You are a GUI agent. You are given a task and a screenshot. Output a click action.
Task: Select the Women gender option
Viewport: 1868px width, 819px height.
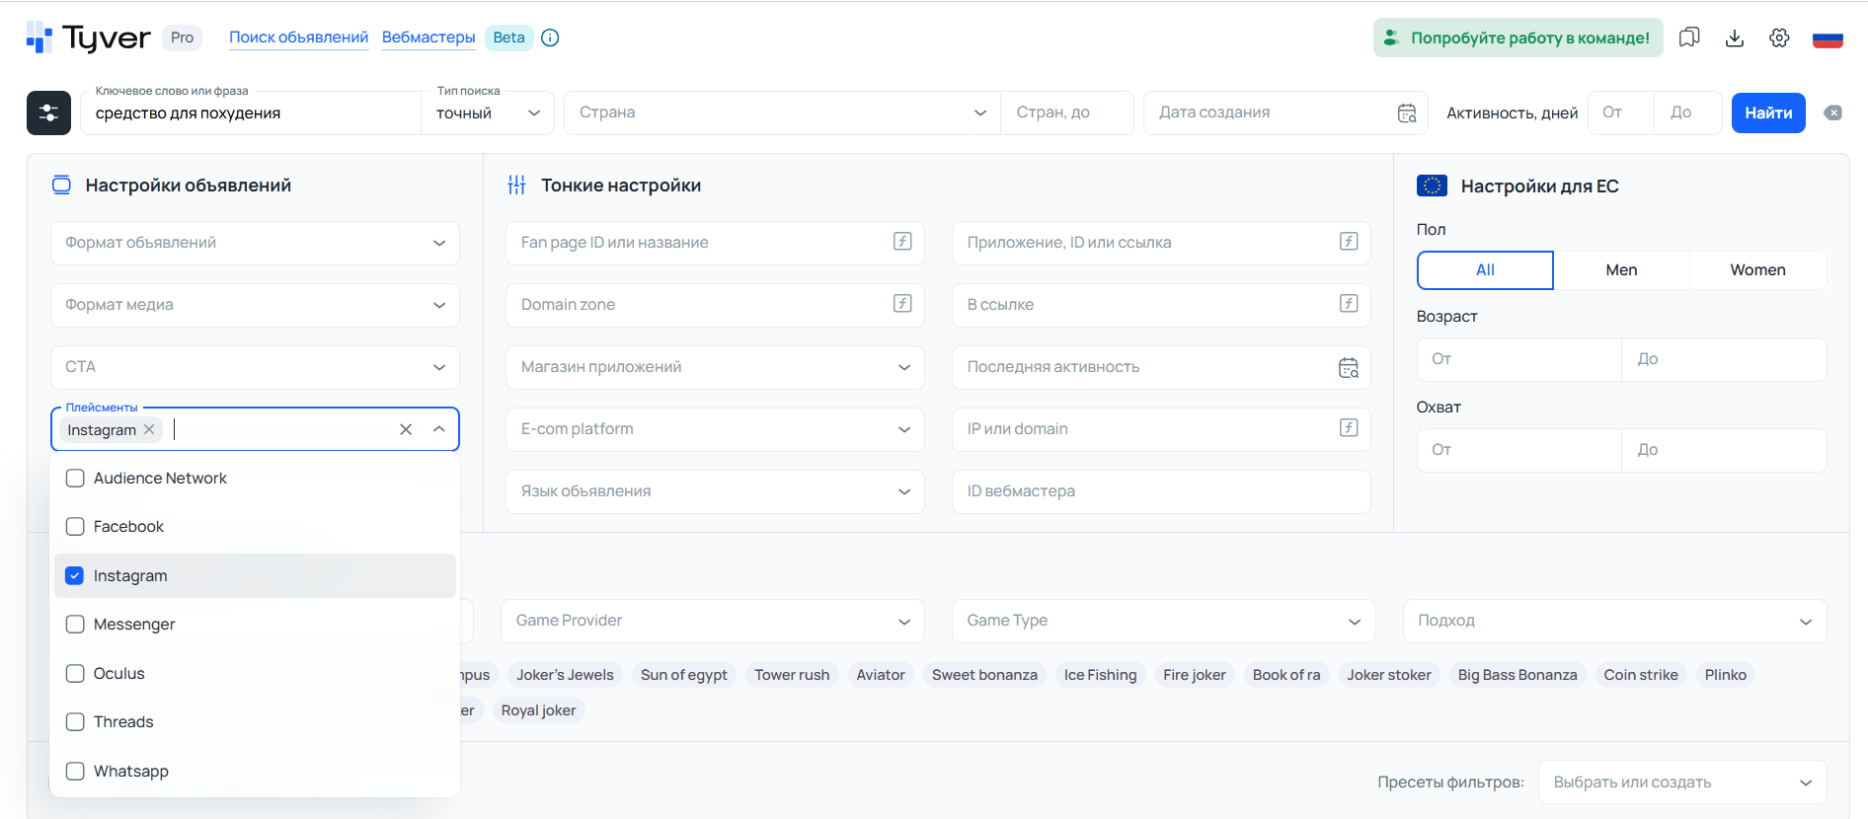(x=1757, y=270)
